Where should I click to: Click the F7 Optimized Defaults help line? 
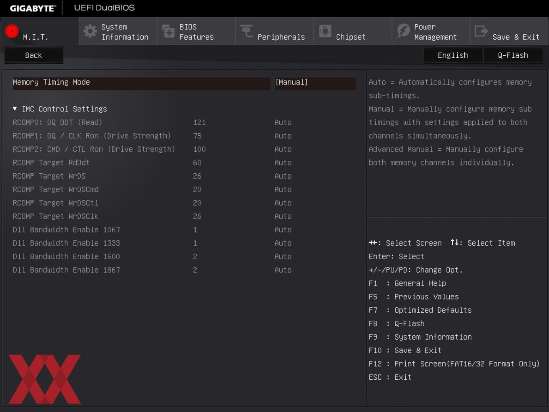point(420,310)
